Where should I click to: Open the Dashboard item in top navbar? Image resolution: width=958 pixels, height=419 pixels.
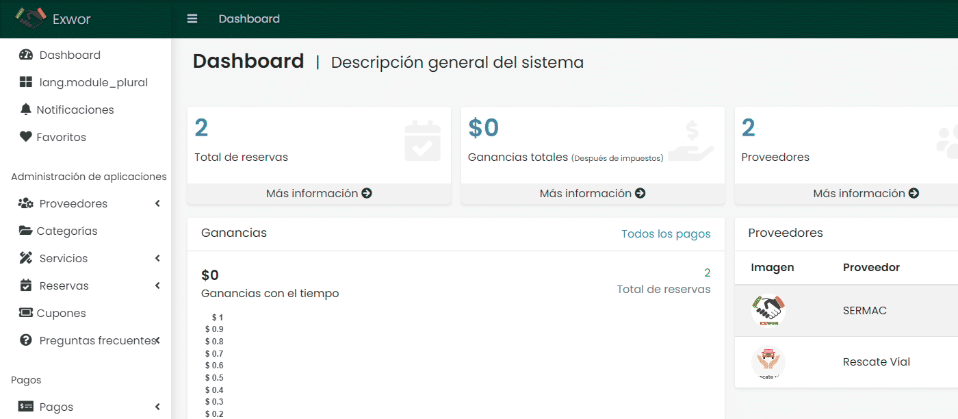tap(249, 18)
